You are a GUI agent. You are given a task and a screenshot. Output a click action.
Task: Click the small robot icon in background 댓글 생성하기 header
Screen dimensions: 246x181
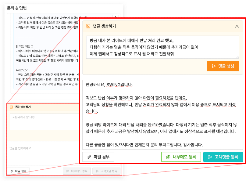pyautogui.click(x=11, y=107)
